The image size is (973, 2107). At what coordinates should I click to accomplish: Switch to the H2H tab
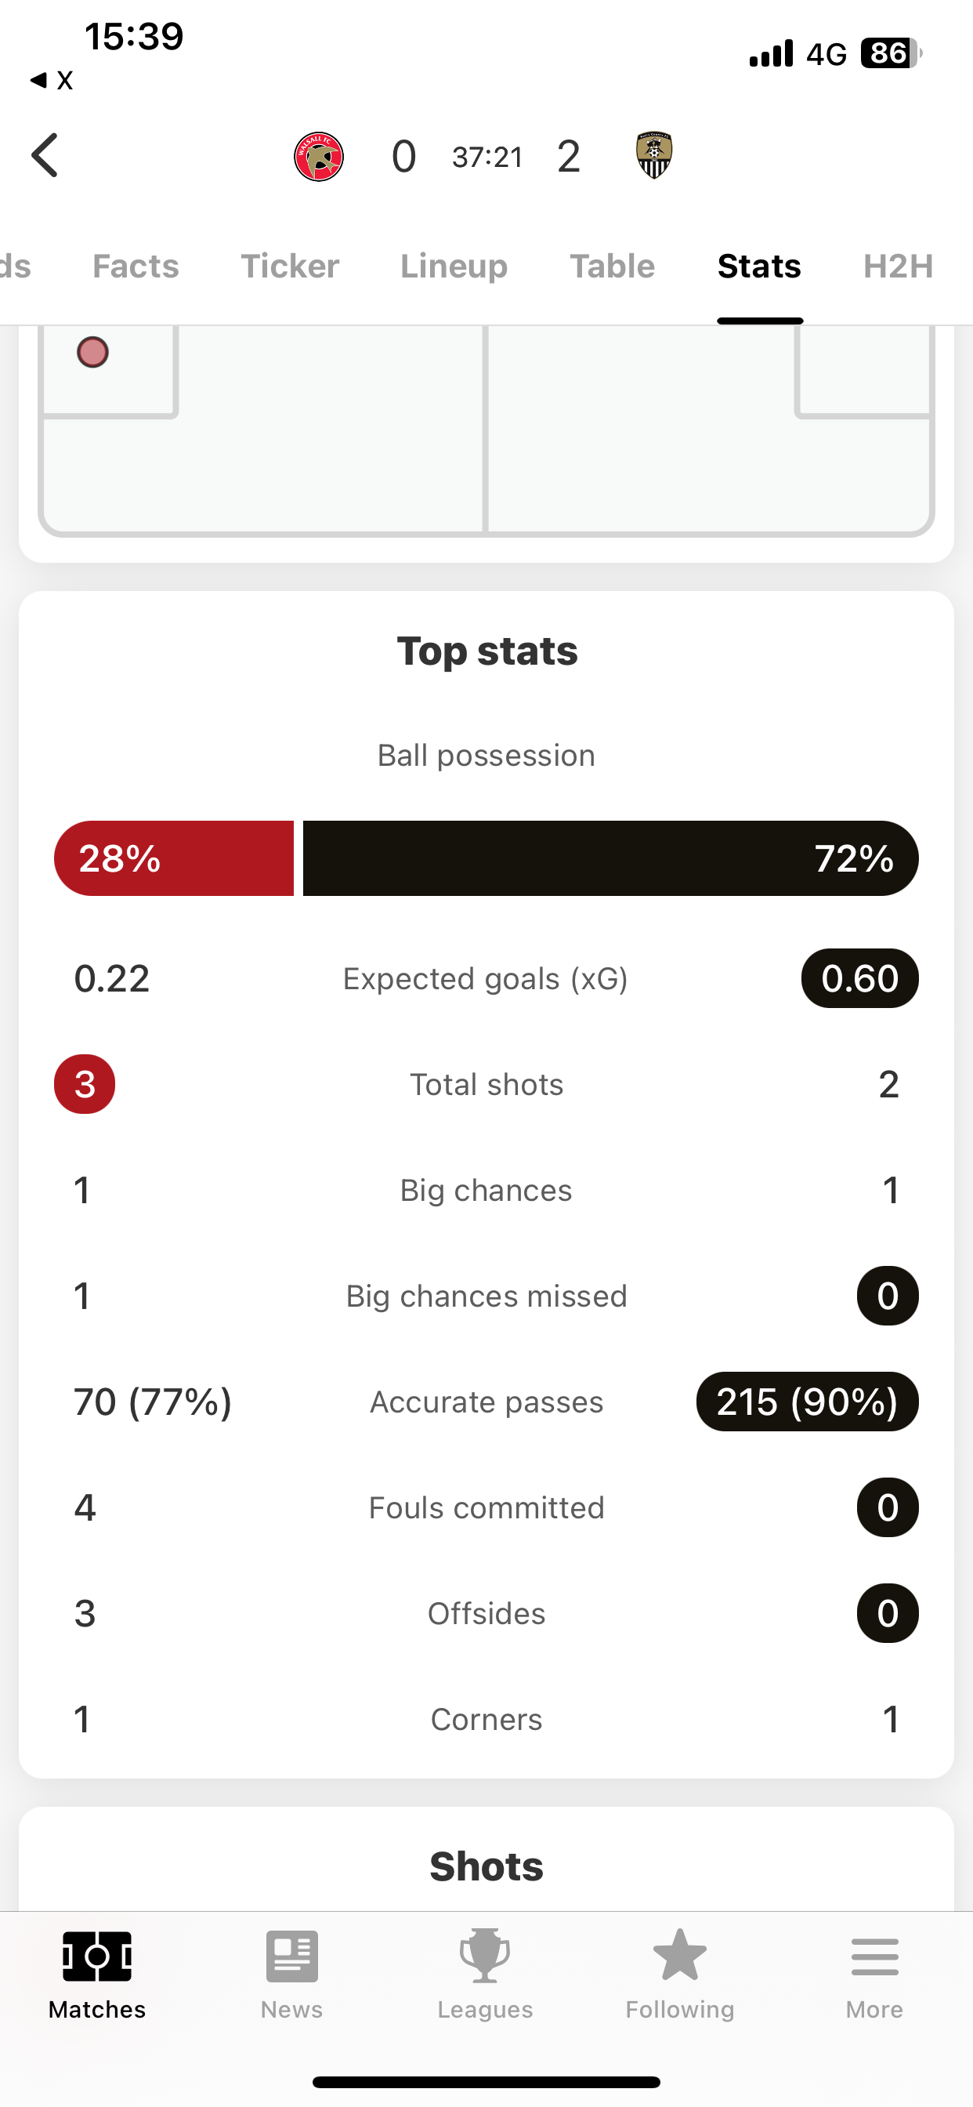[x=898, y=266]
